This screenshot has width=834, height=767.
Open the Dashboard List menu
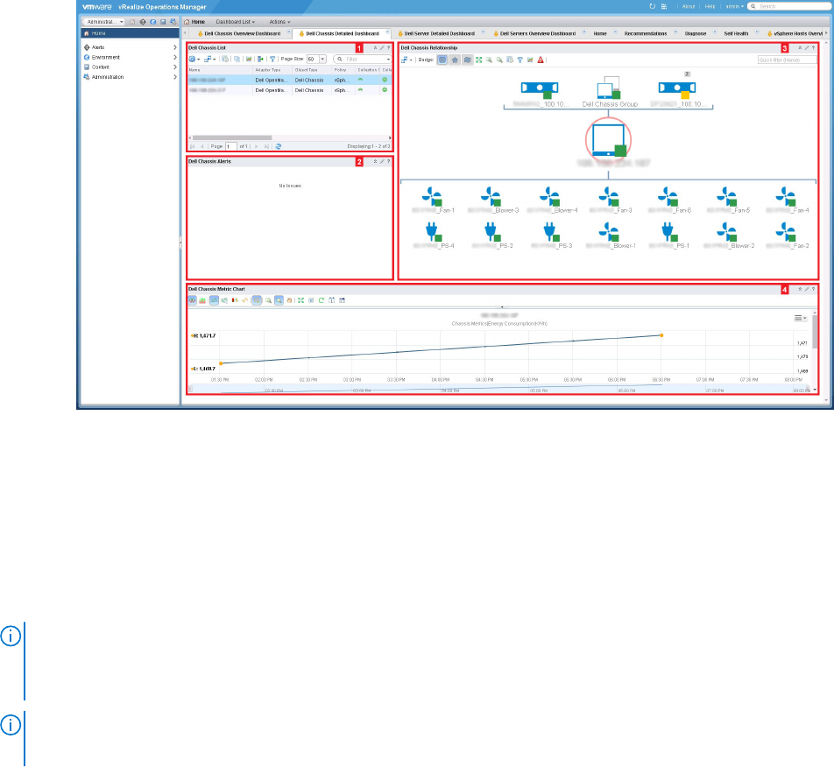(235, 22)
